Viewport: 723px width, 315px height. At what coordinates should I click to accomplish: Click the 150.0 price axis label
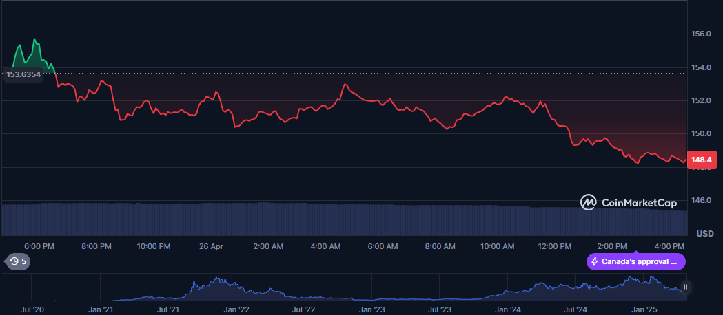coord(700,134)
